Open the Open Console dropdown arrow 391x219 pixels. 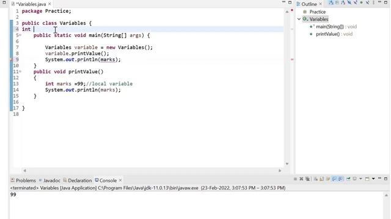click(373, 179)
